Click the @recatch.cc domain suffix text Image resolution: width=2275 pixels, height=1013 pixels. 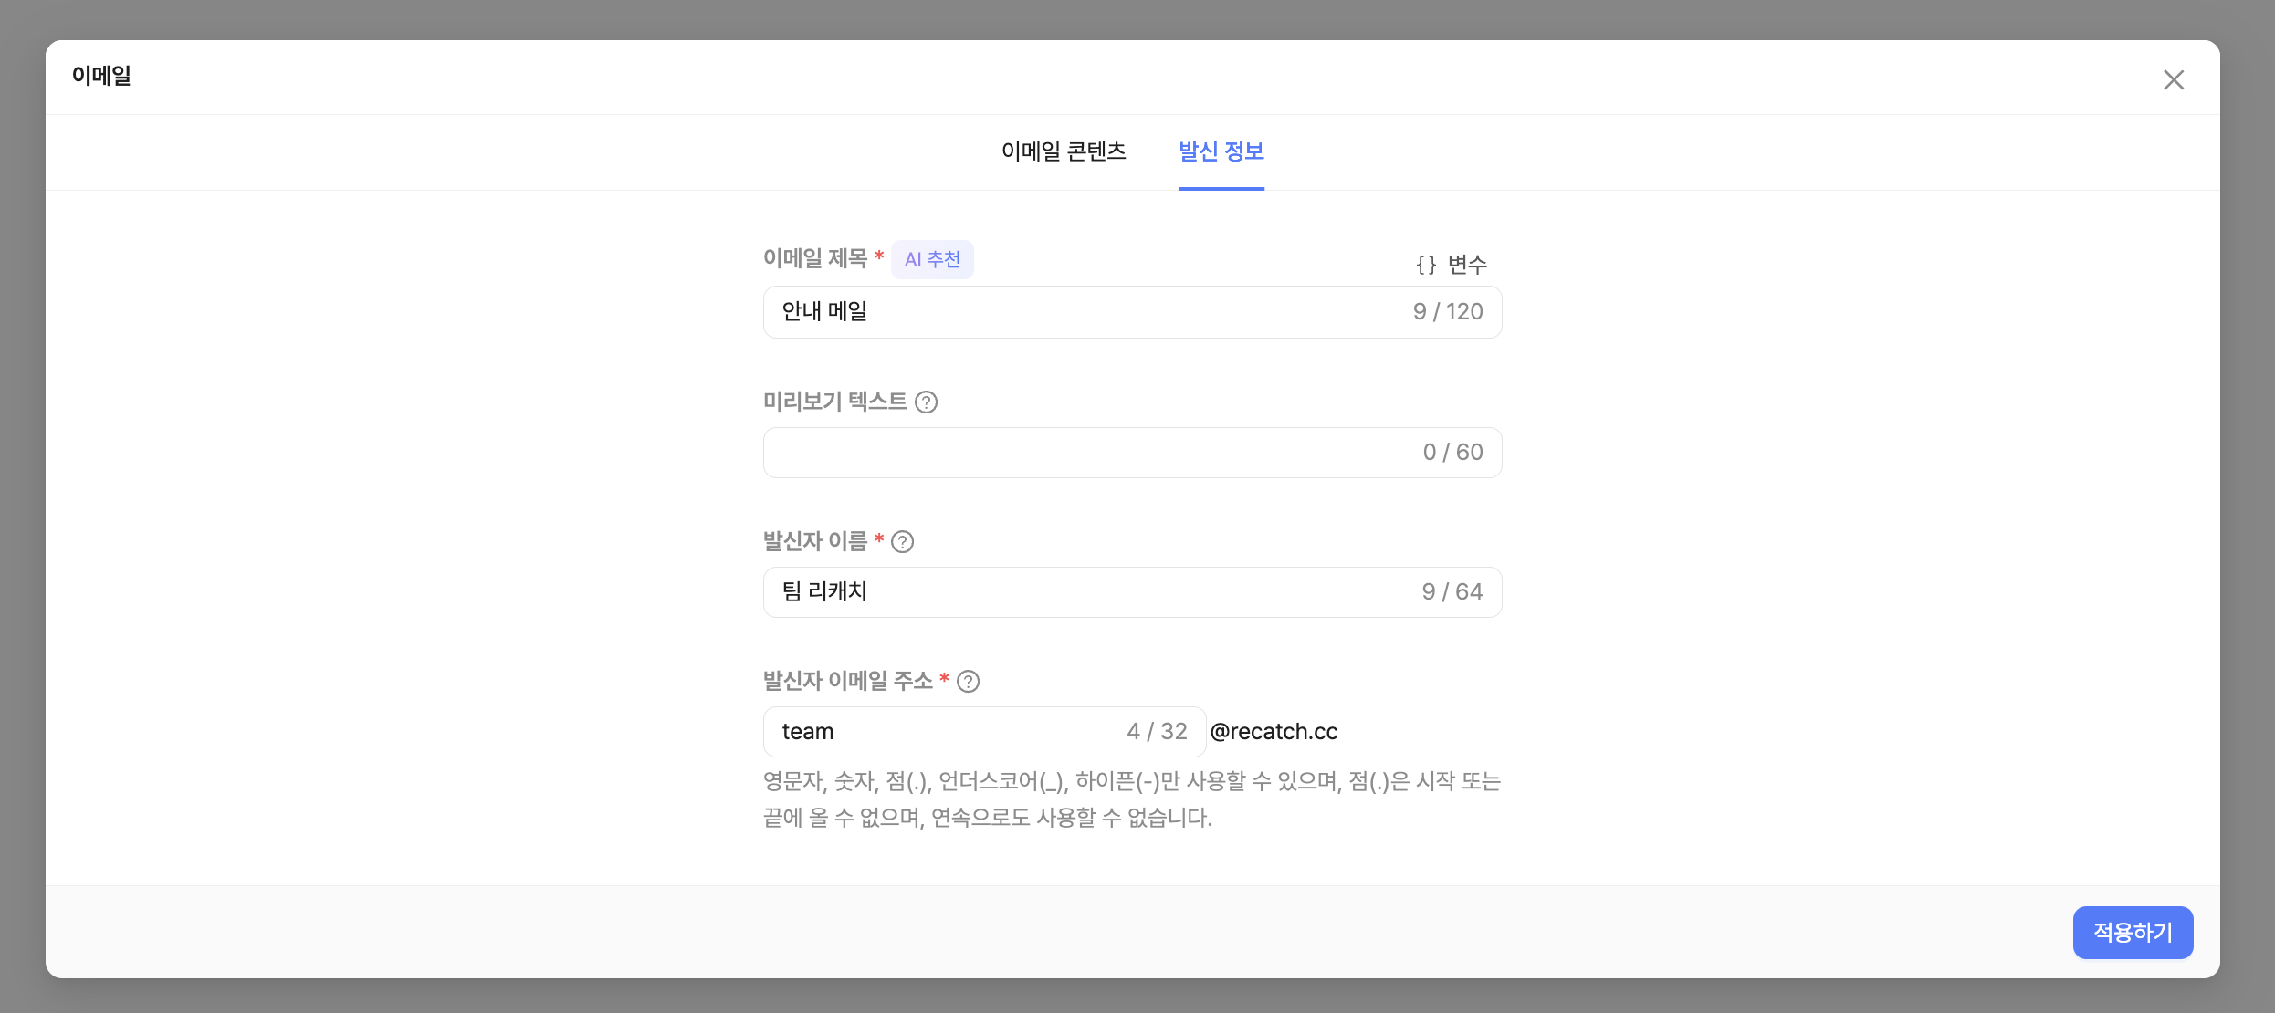[1274, 732]
